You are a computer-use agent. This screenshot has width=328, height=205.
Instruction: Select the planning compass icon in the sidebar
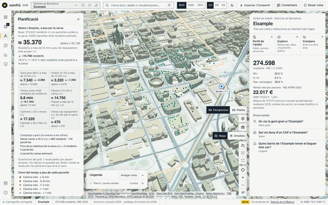[6, 36]
